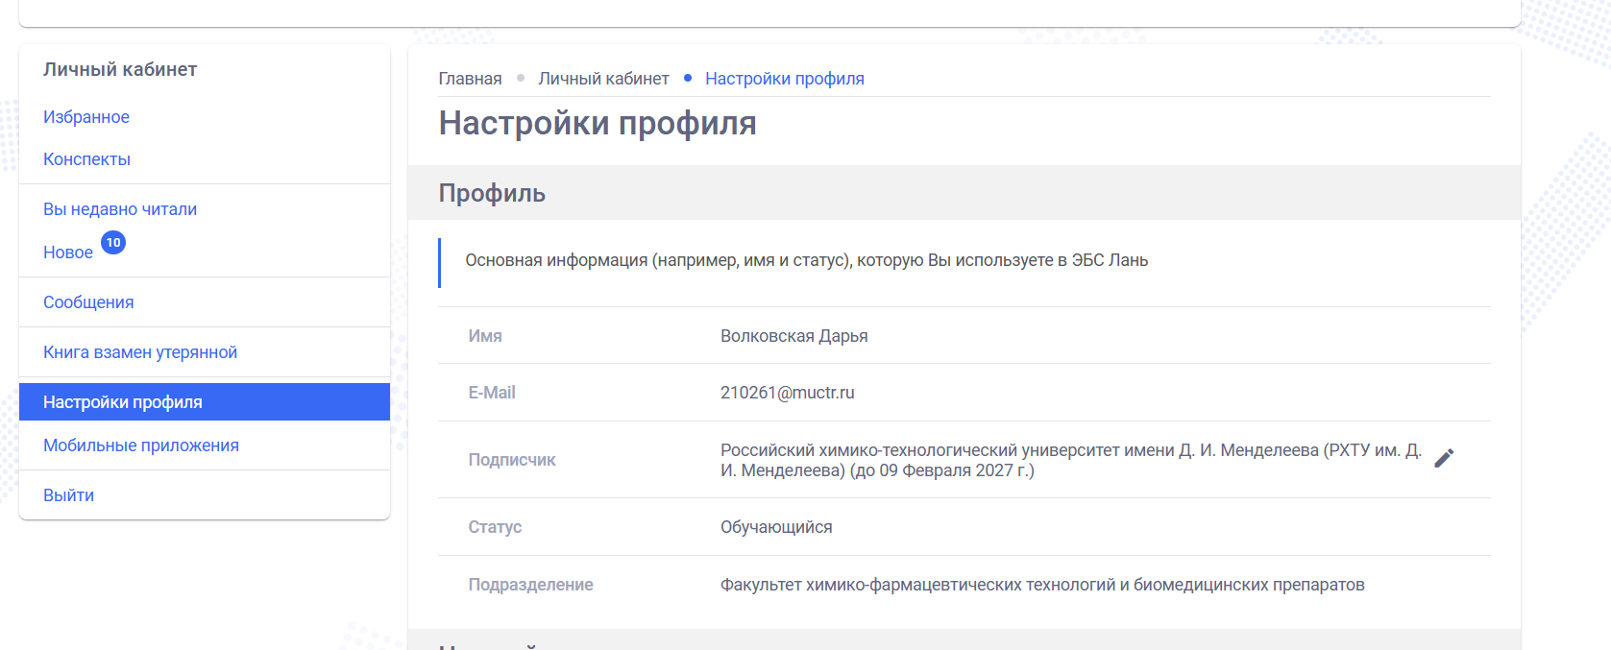
Task: Open Конспекты in the sidebar
Action: coord(86,159)
